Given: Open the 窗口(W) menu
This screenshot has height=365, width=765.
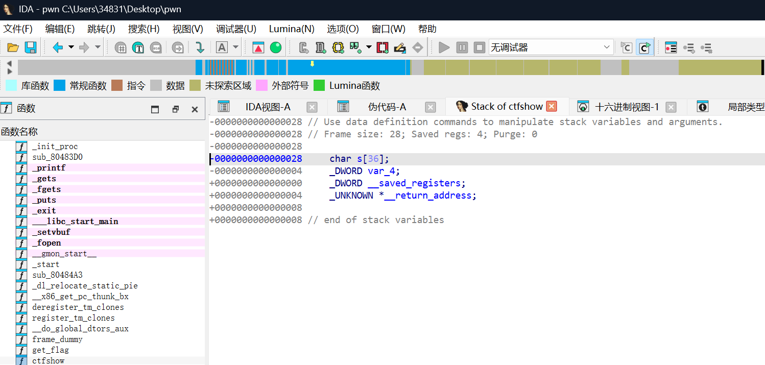Looking at the screenshot, I should click(x=388, y=29).
